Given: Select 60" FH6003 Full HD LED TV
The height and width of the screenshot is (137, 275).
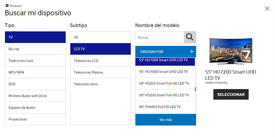Looking at the screenshot, I should point(165,107).
